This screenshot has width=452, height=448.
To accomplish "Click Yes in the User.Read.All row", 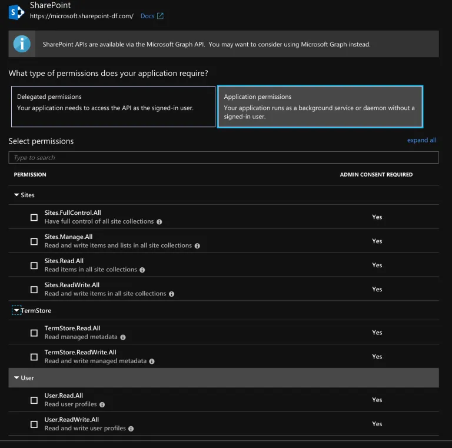I will coord(377,400).
